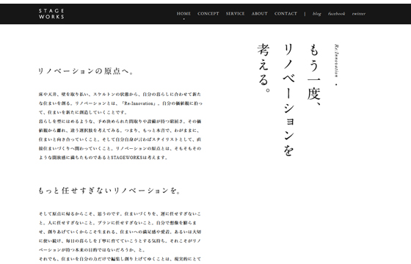Open the facebook link
Viewport: 411px width, 264px height.
pos(337,14)
